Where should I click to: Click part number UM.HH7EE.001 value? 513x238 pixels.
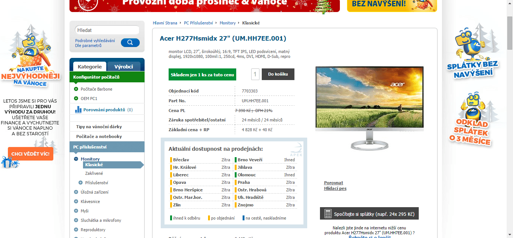255,101
